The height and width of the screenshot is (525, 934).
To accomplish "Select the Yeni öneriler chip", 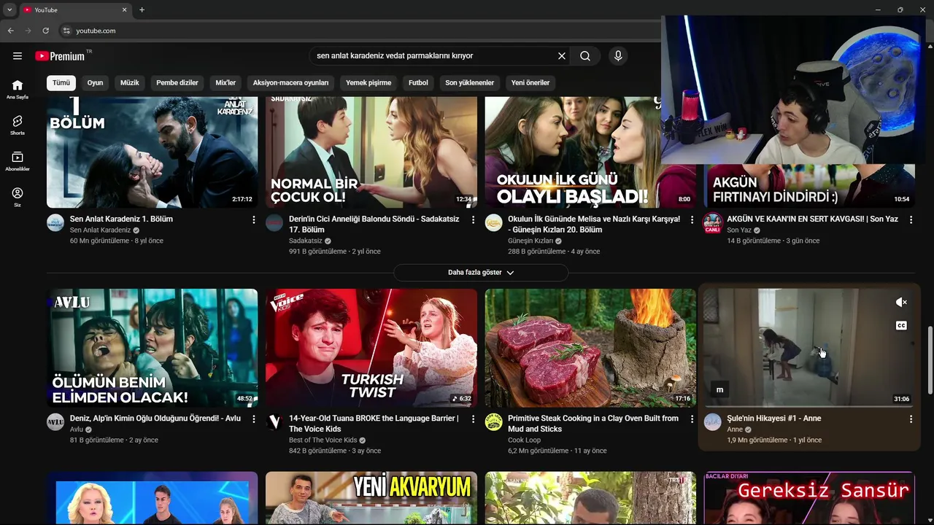I will (530, 83).
